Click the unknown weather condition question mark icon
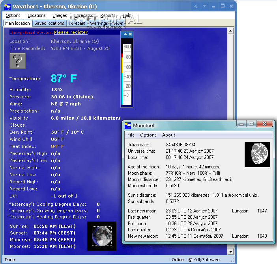Screen dimensions: 277x264 point(18,61)
